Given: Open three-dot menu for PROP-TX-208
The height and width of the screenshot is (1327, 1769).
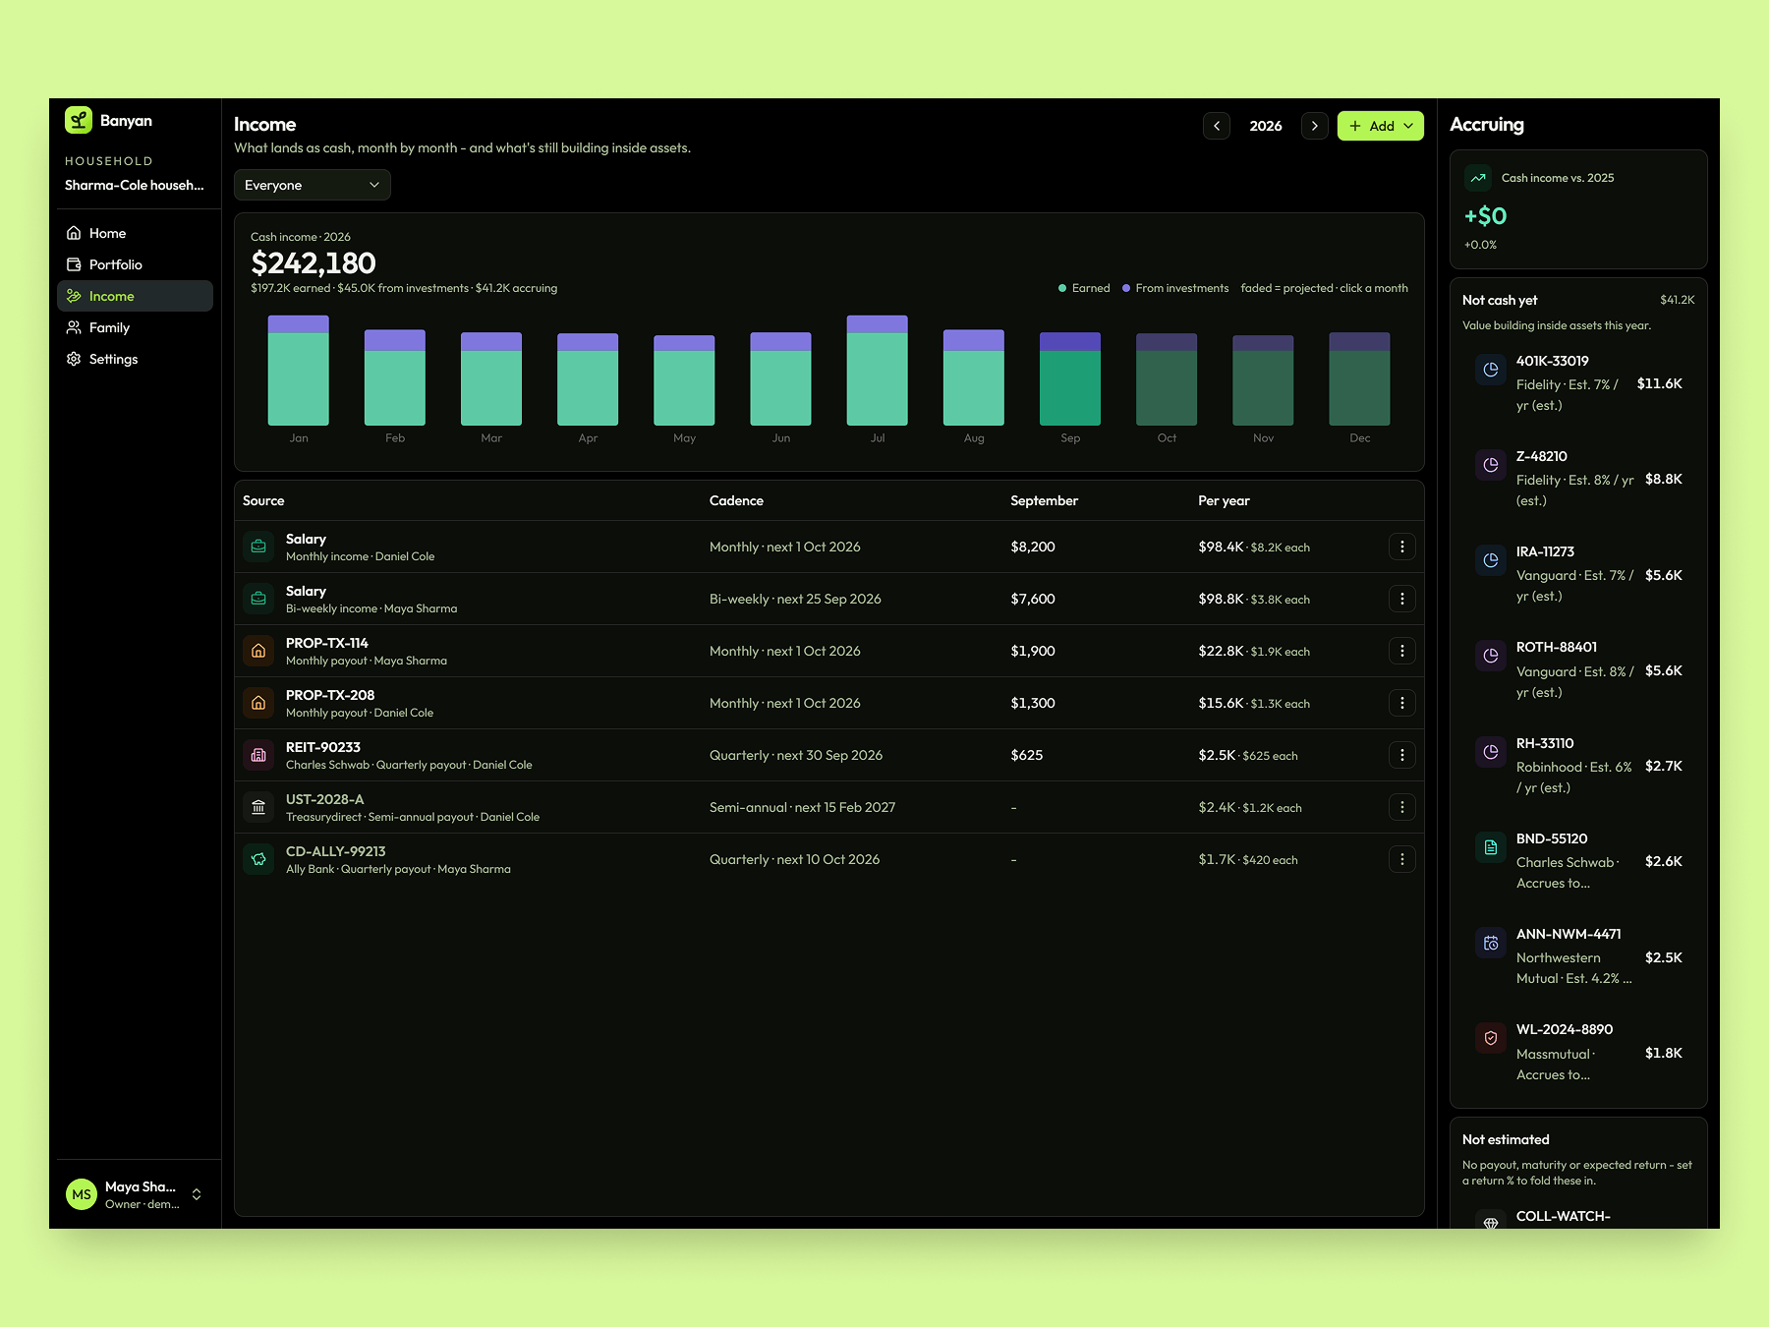Looking at the screenshot, I should click(1402, 703).
